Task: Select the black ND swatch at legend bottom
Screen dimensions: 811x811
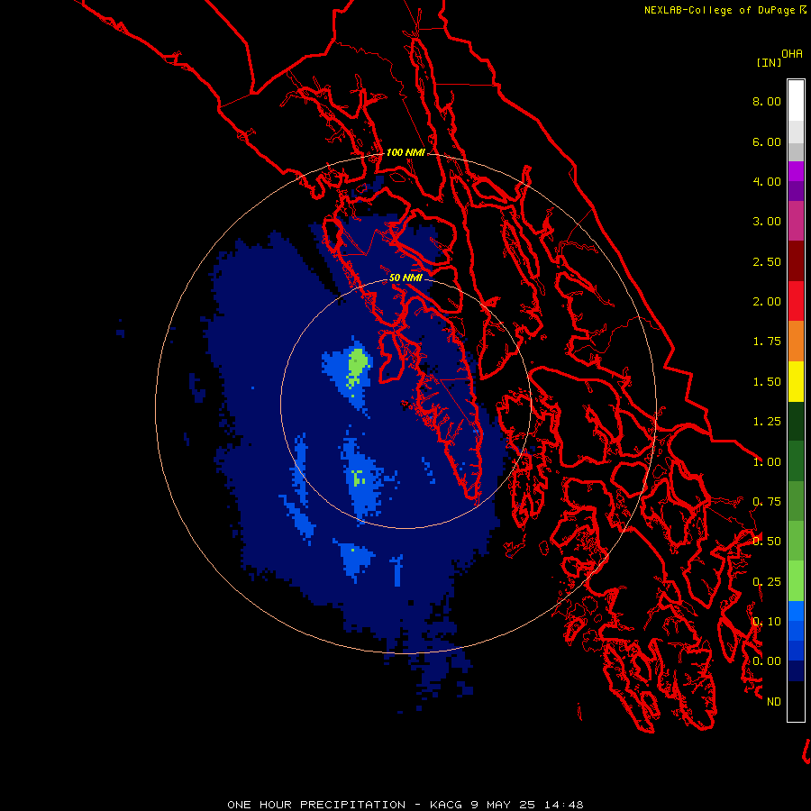Action: (x=796, y=701)
